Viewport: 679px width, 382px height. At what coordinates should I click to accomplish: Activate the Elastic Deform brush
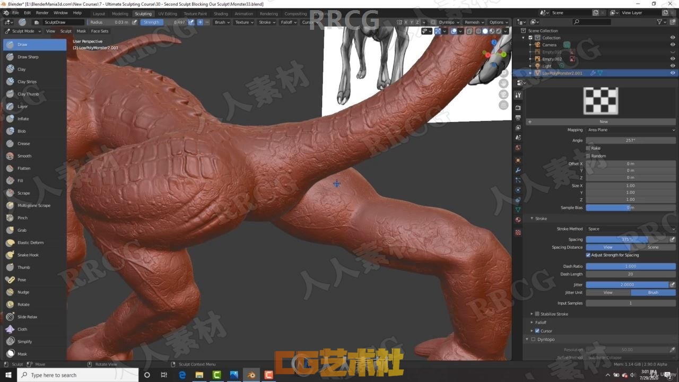(34, 242)
